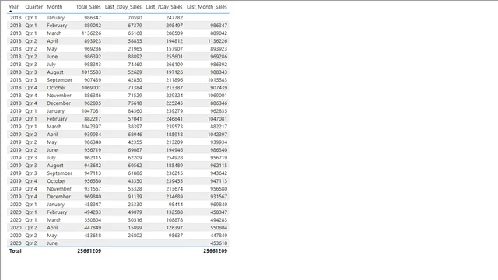This screenshot has width=498, height=280.
Task: Click the sort arrow under Year
Action: 11,11
